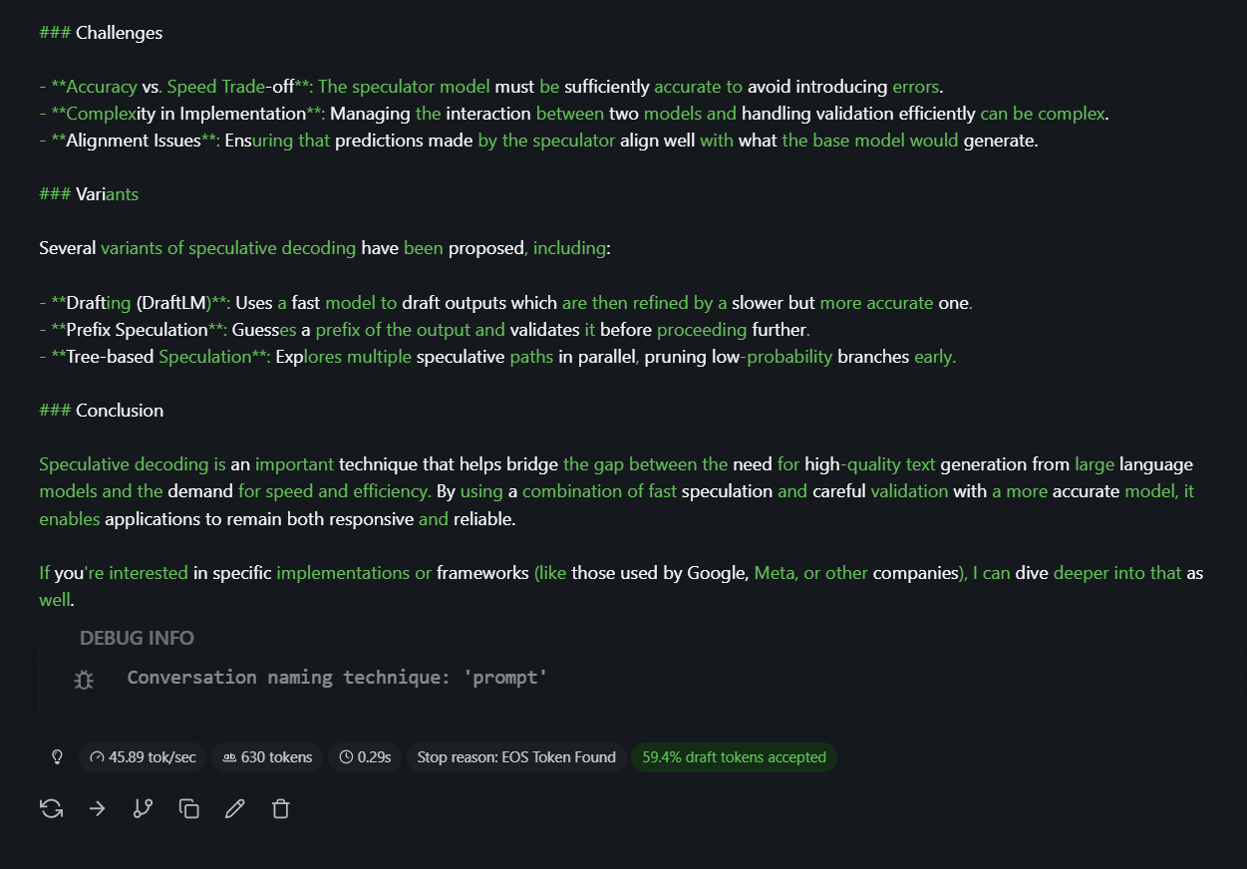Open message editing via the pencil icon
The width and height of the screenshot is (1247, 869).
(234, 808)
